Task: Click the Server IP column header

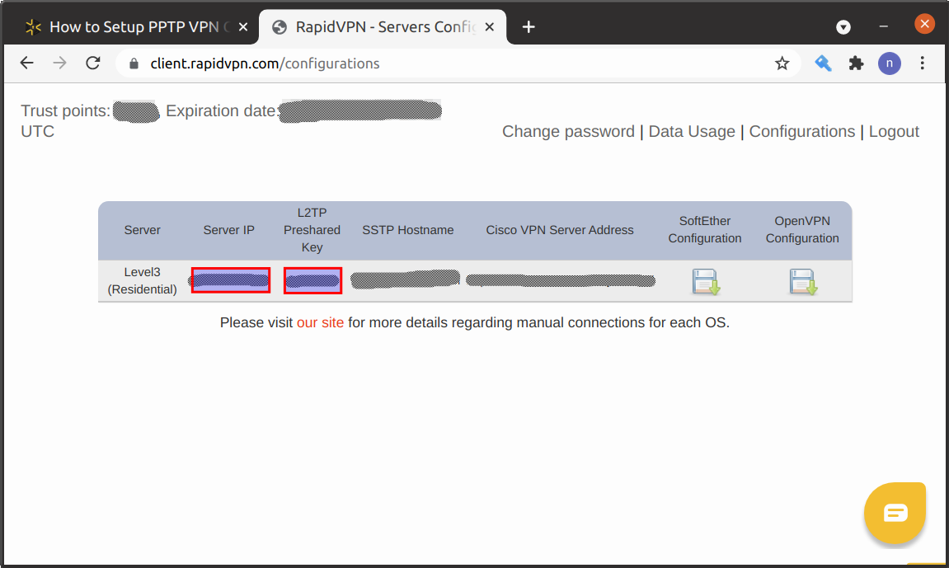Action: pos(228,230)
